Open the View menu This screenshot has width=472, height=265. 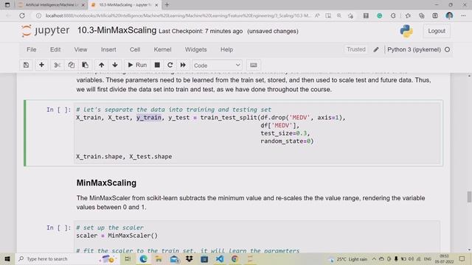pyautogui.click(x=80, y=49)
